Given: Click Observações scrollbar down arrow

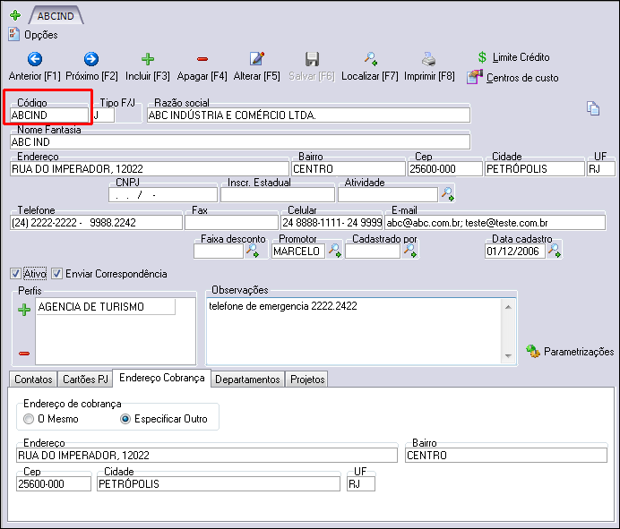Looking at the screenshot, I should tap(508, 356).
